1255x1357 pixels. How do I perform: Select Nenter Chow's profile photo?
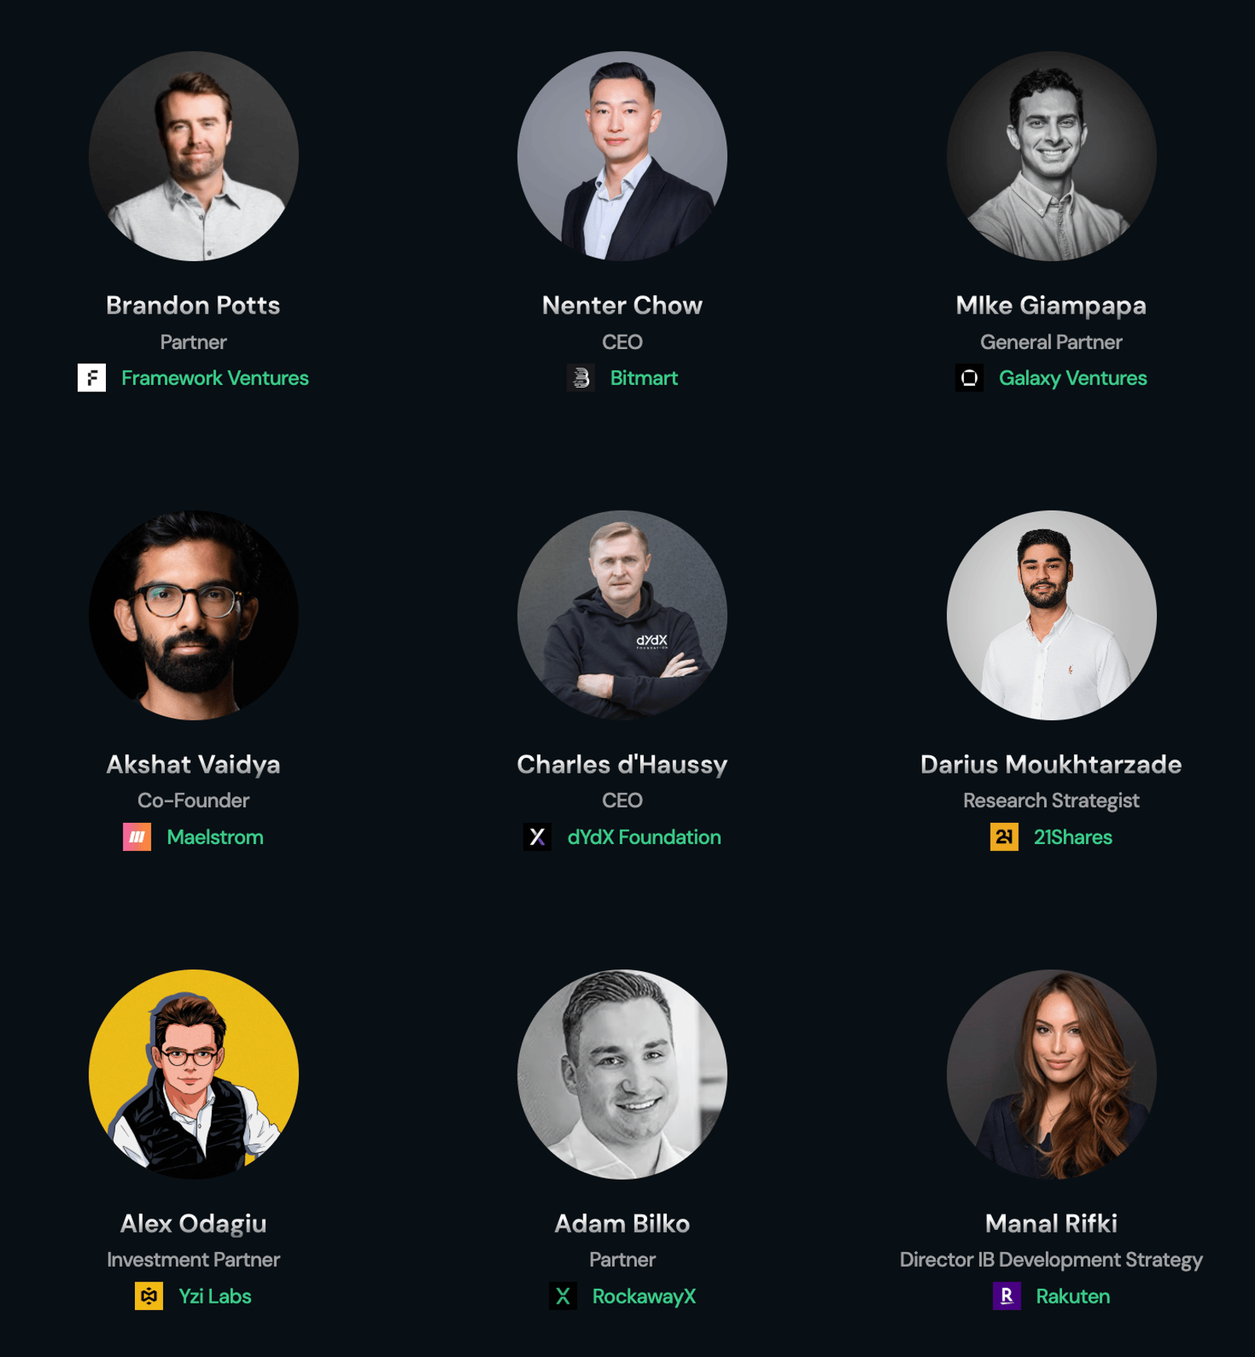click(x=622, y=156)
